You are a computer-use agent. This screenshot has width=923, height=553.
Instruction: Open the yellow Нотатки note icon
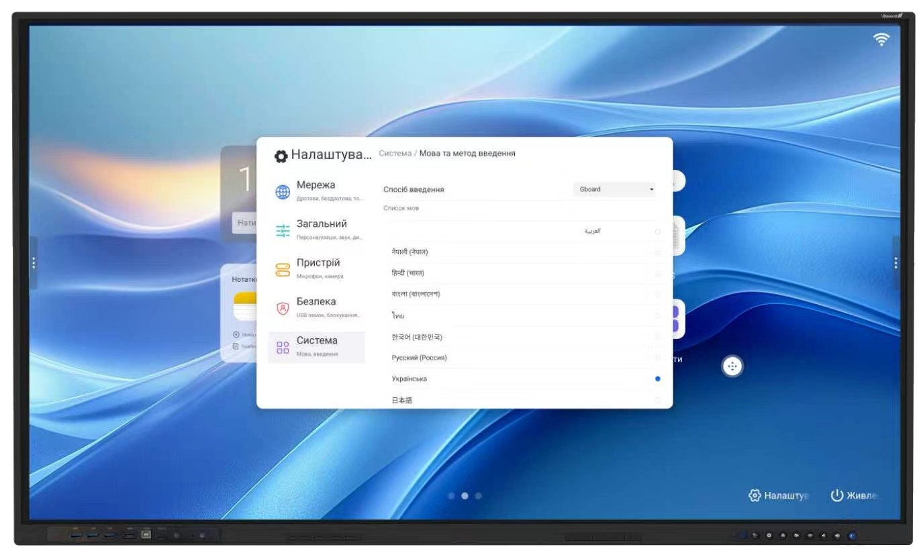pos(244,307)
